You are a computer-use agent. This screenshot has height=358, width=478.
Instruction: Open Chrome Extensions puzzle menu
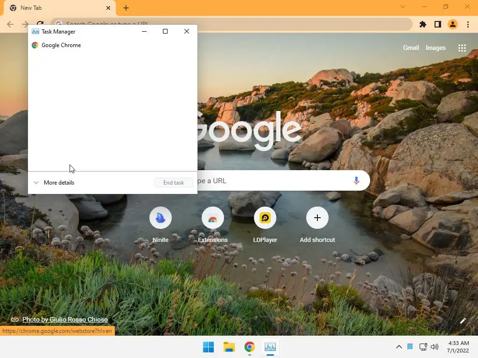click(x=423, y=24)
